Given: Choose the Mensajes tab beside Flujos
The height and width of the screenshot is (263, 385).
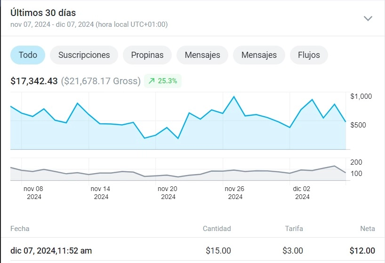Looking at the screenshot, I should (259, 55).
